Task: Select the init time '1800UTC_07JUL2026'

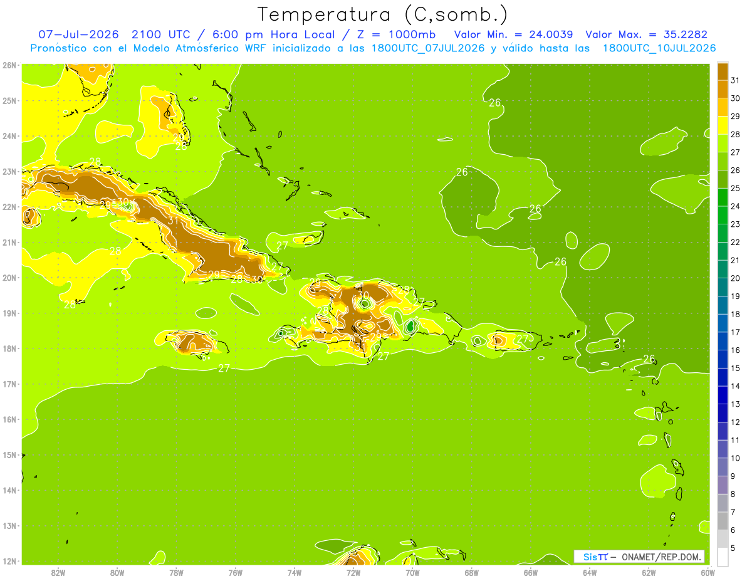Action: coord(428,48)
